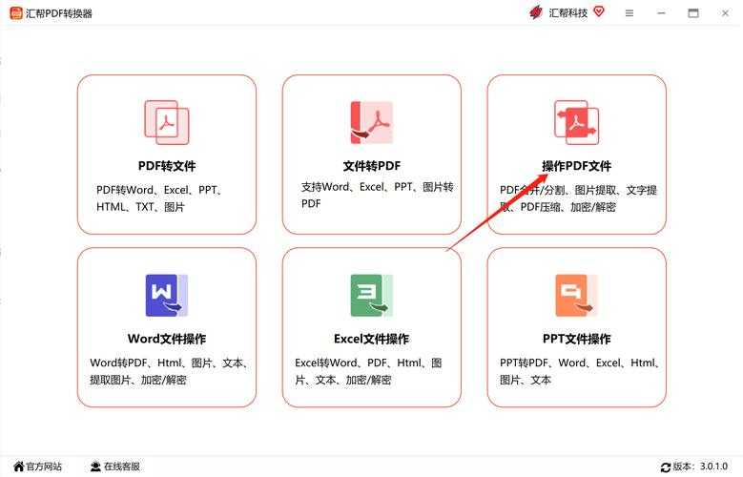Select the Excel文件操作 title
This screenshot has height=477, width=743.
coord(372,339)
